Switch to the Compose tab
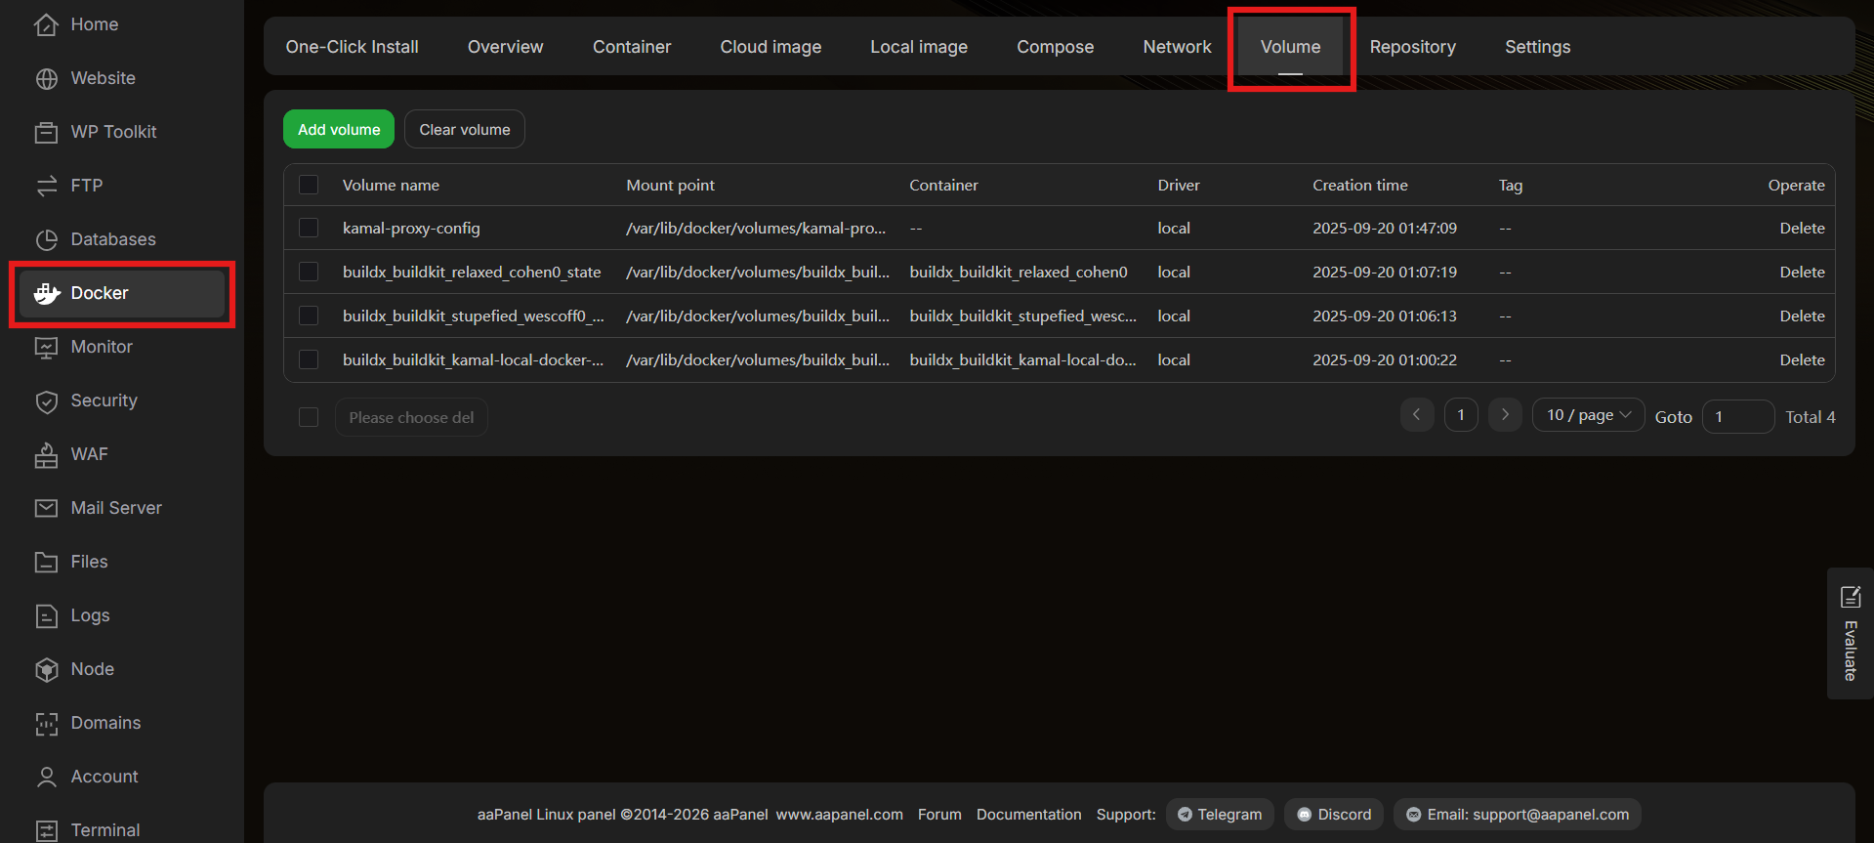The height and width of the screenshot is (843, 1874). [1055, 47]
